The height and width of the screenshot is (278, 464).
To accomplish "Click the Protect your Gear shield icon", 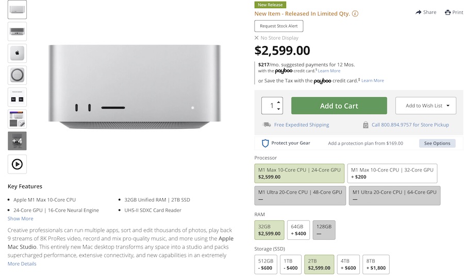I will (266, 143).
